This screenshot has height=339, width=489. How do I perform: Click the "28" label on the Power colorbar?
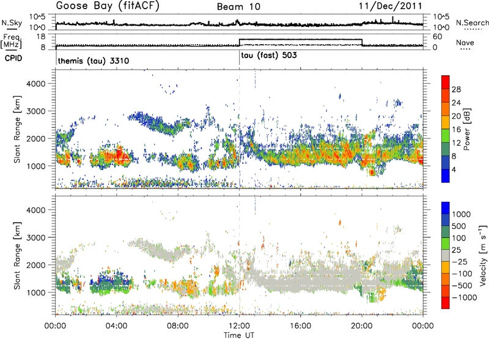click(456, 89)
